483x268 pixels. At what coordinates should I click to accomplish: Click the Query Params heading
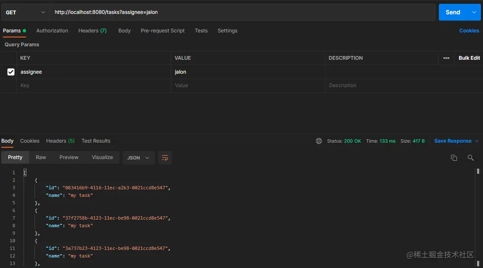[x=22, y=45]
